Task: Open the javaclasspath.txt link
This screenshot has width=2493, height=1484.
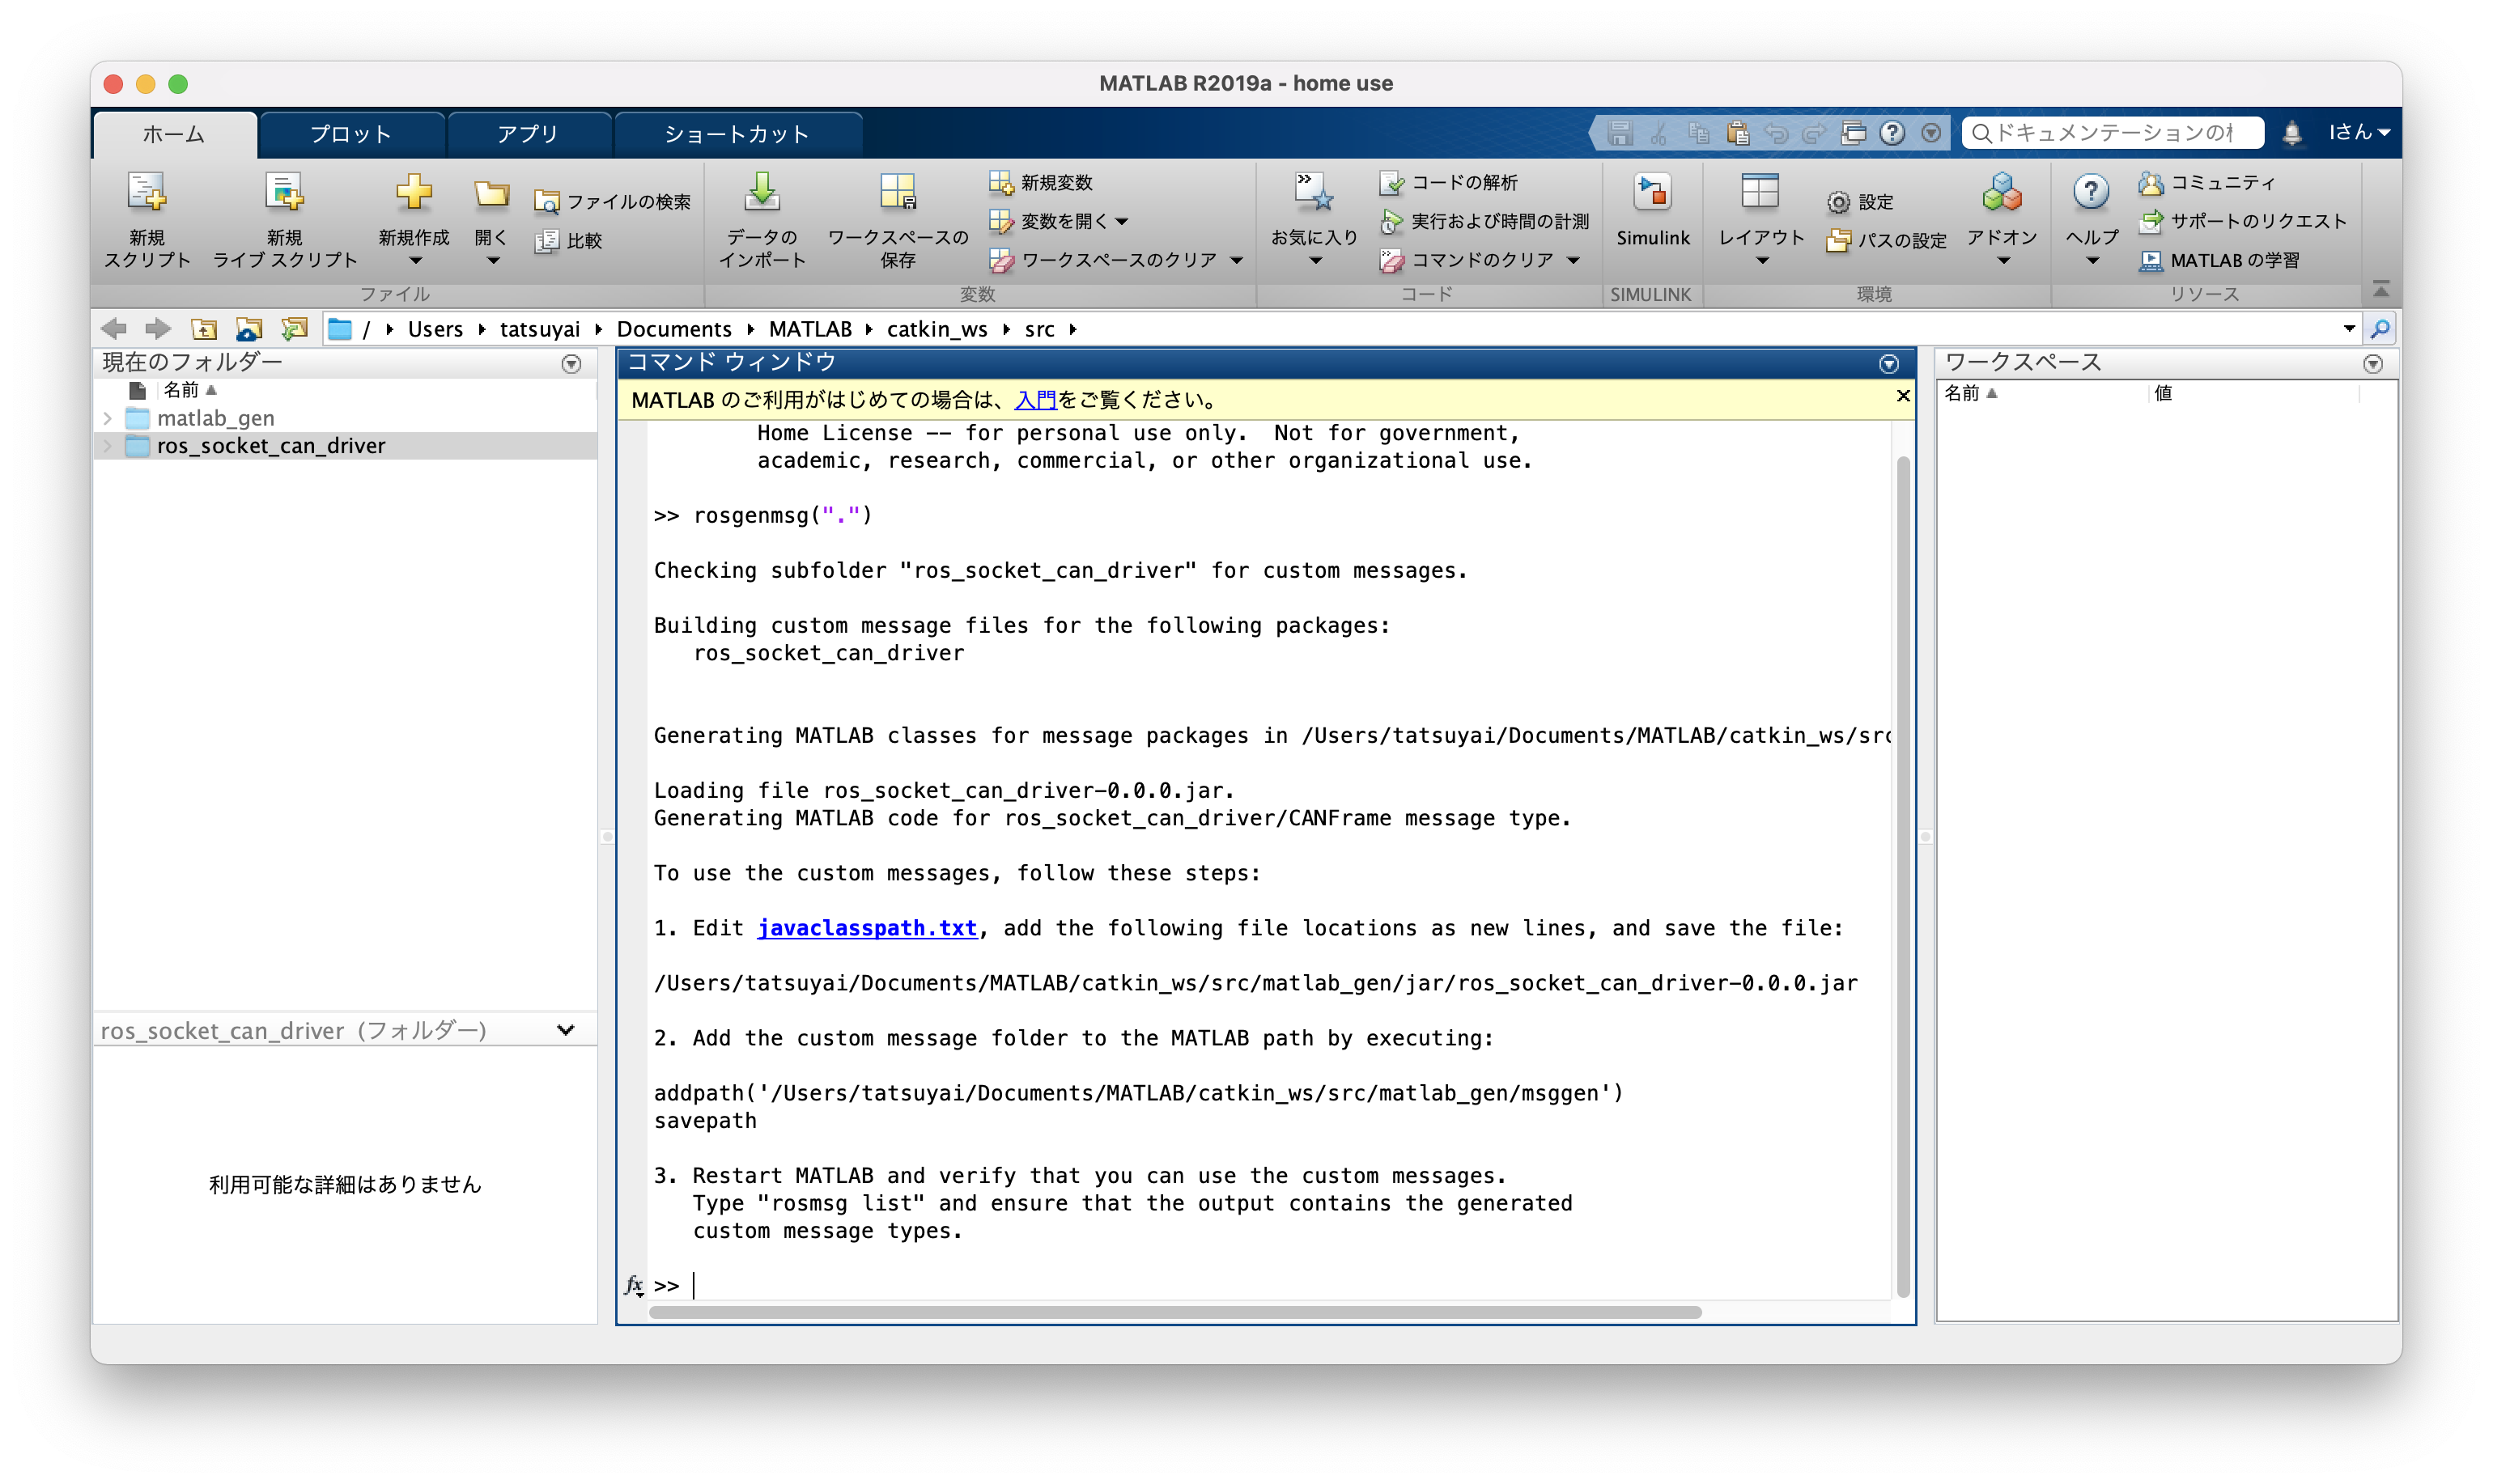Action: click(866, 928)
